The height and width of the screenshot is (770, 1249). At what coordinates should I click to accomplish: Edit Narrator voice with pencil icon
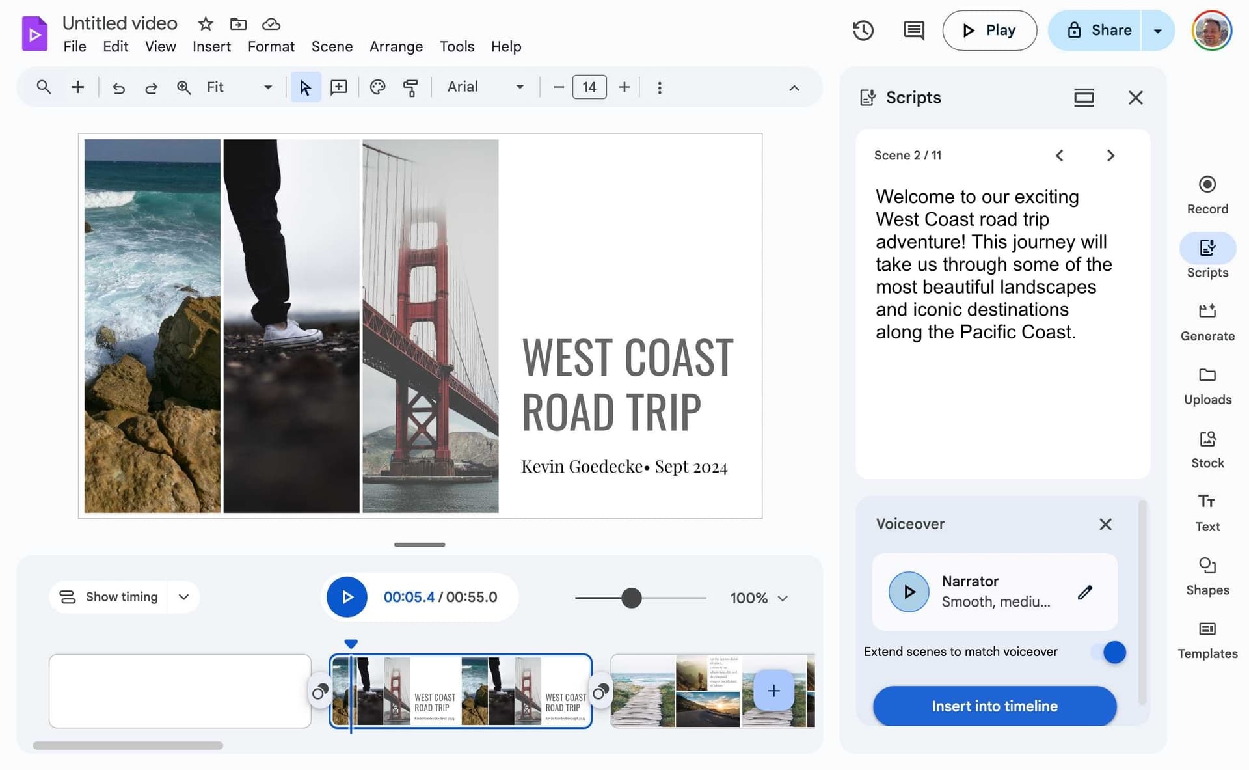coord(1084,592)
